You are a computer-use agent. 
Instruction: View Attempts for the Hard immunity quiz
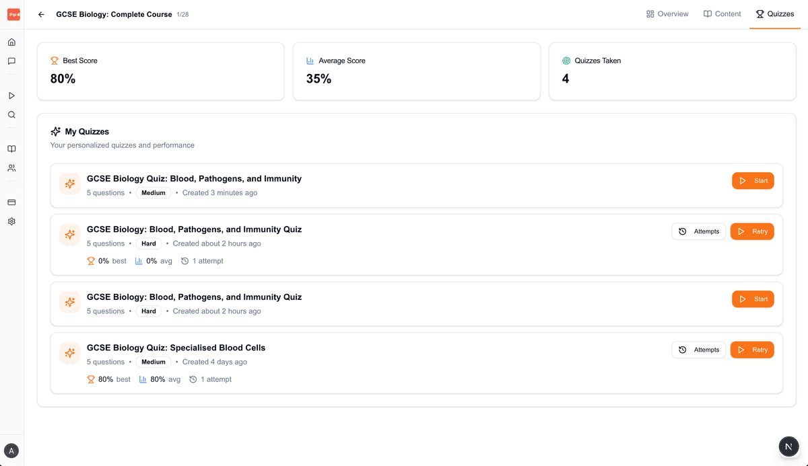(698, 231)
